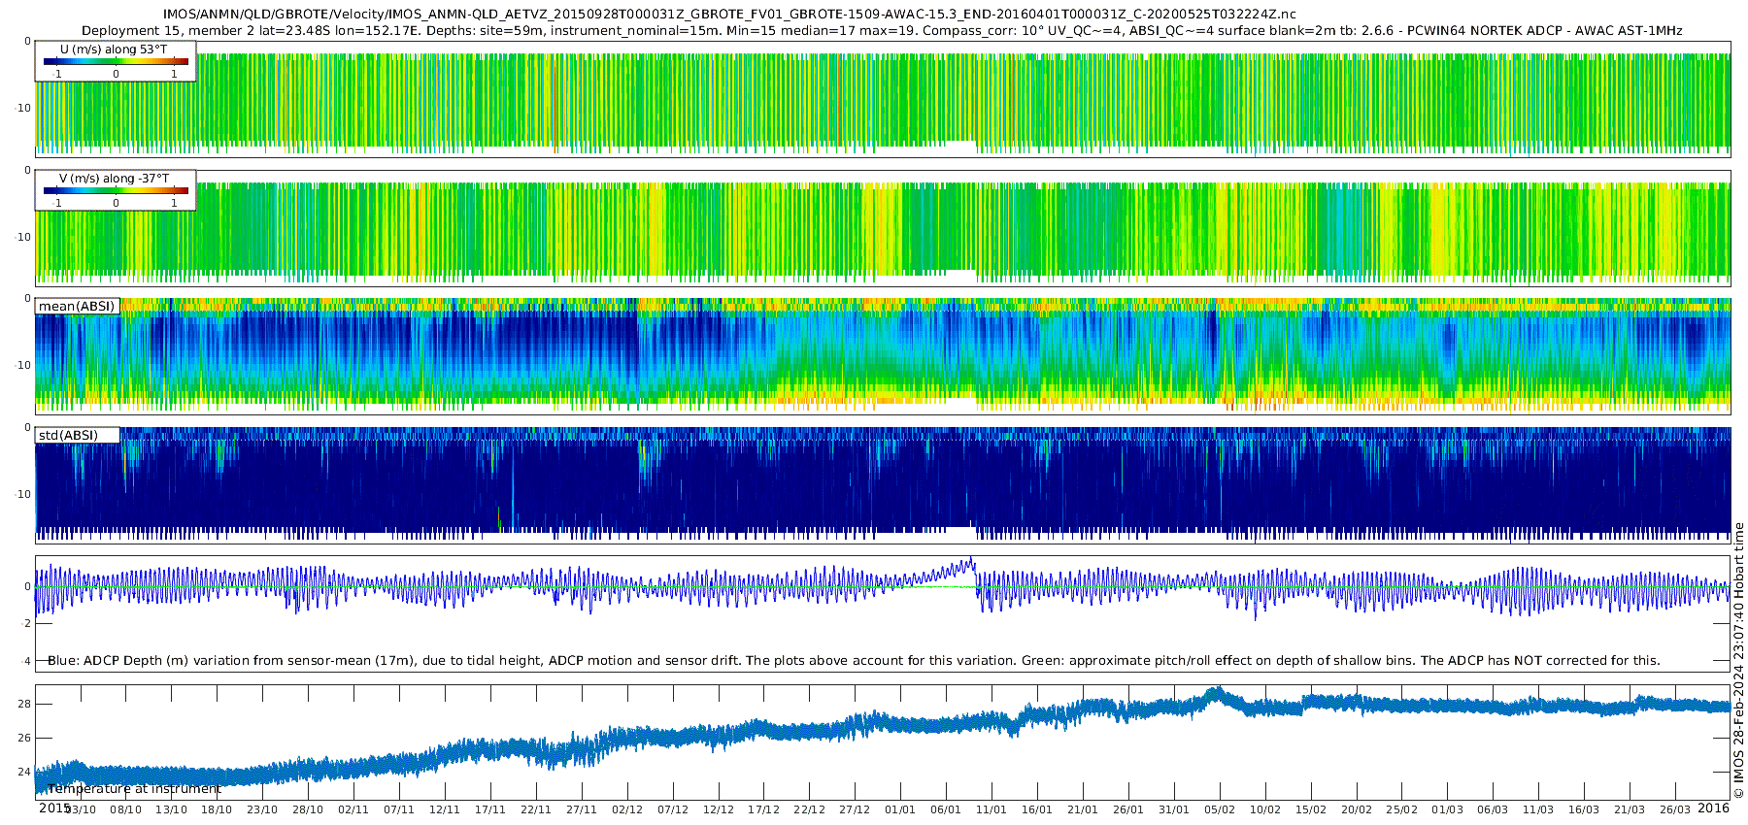This screenshot has height=825, width=1748.
Task: Click the 28 temperature axis tick label
Action: point(24,704)
